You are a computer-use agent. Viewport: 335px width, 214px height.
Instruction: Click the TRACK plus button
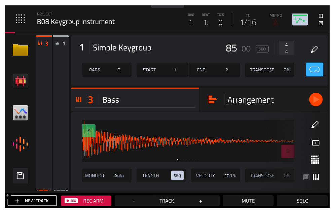[200, 201]
